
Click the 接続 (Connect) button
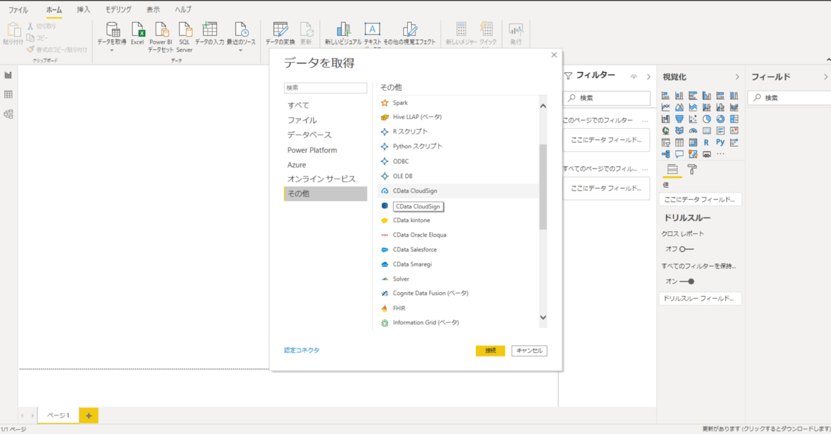click(490, 351)
